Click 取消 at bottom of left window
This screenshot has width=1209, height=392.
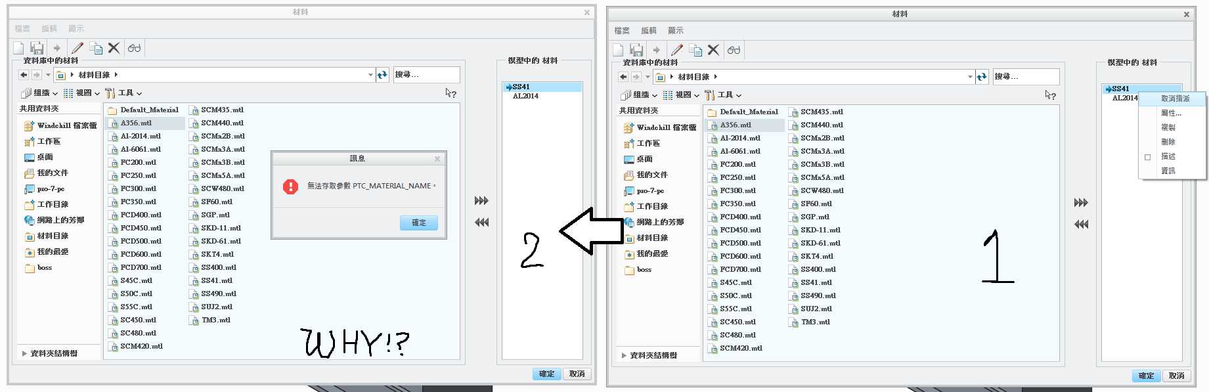577,374
